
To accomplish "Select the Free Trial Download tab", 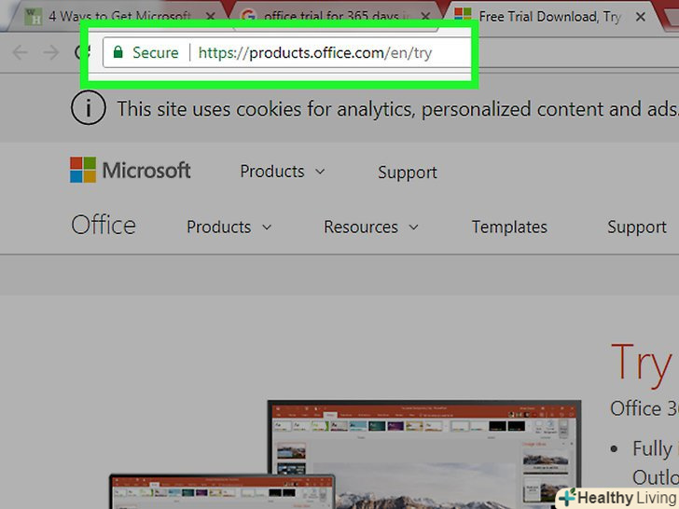I will (550, 17).
